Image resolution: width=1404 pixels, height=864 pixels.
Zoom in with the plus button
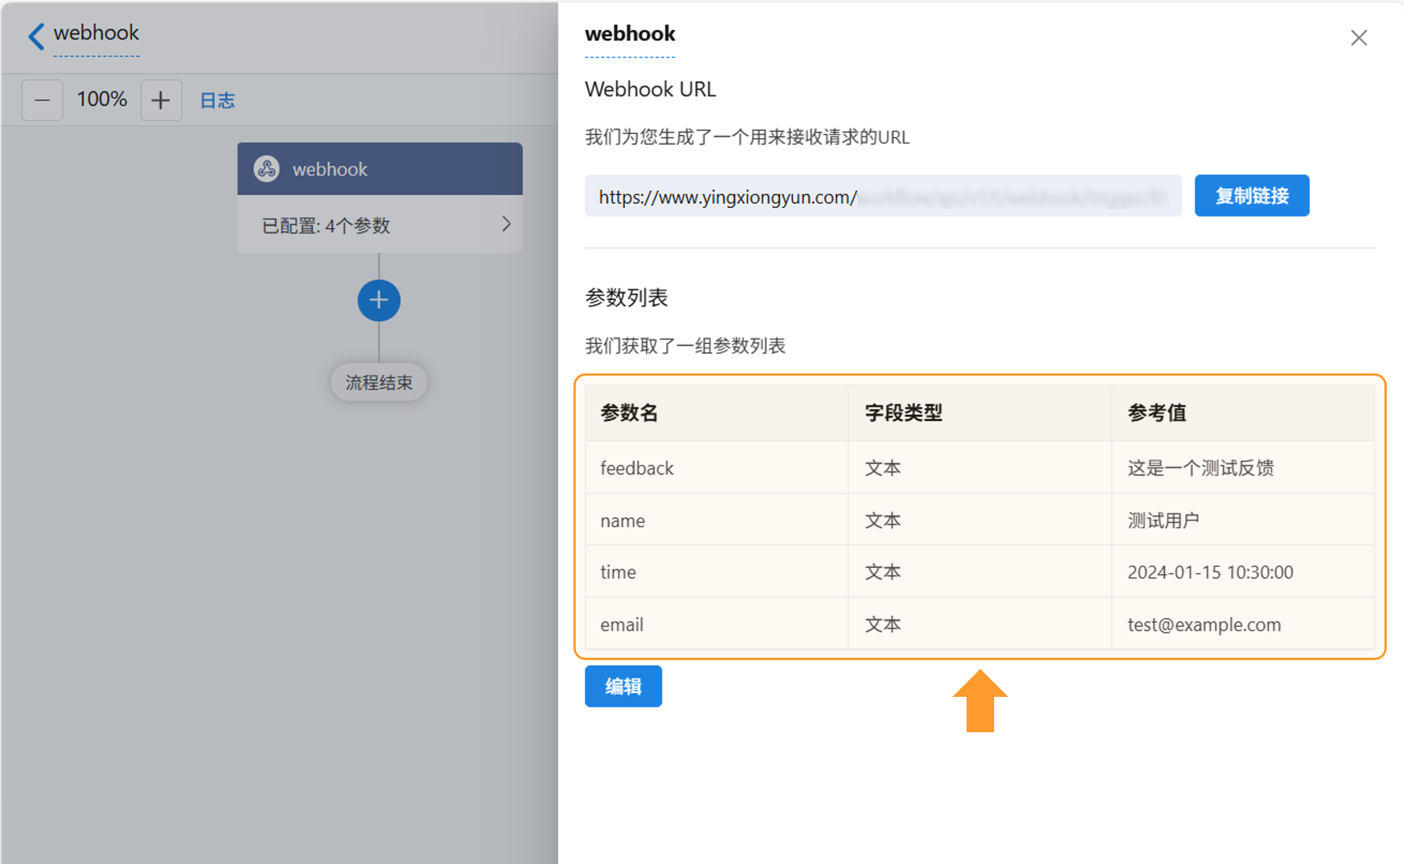[x=161, y=100]
